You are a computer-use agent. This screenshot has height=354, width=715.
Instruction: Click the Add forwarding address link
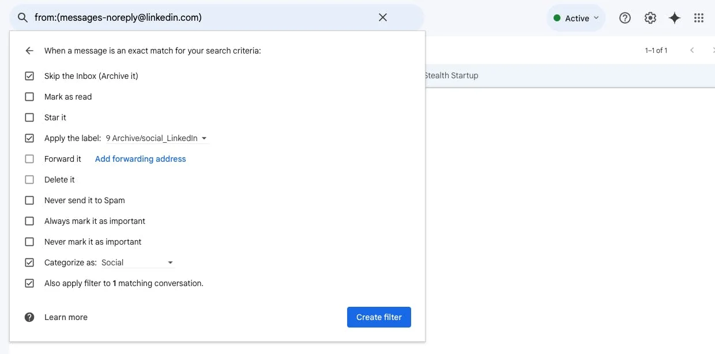tap(140, 159)
